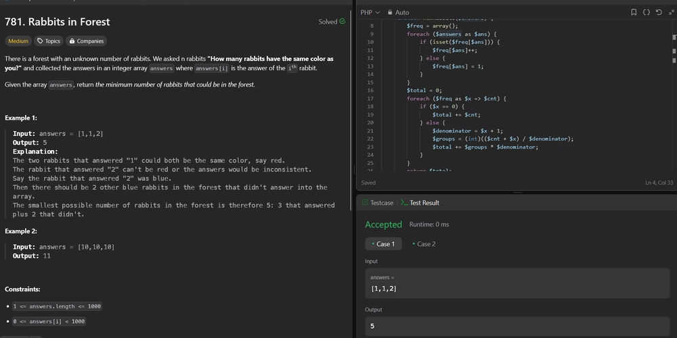This screenshot has height=338, width=677.
Task: Open the Companies locked tag
Action: 87,41
